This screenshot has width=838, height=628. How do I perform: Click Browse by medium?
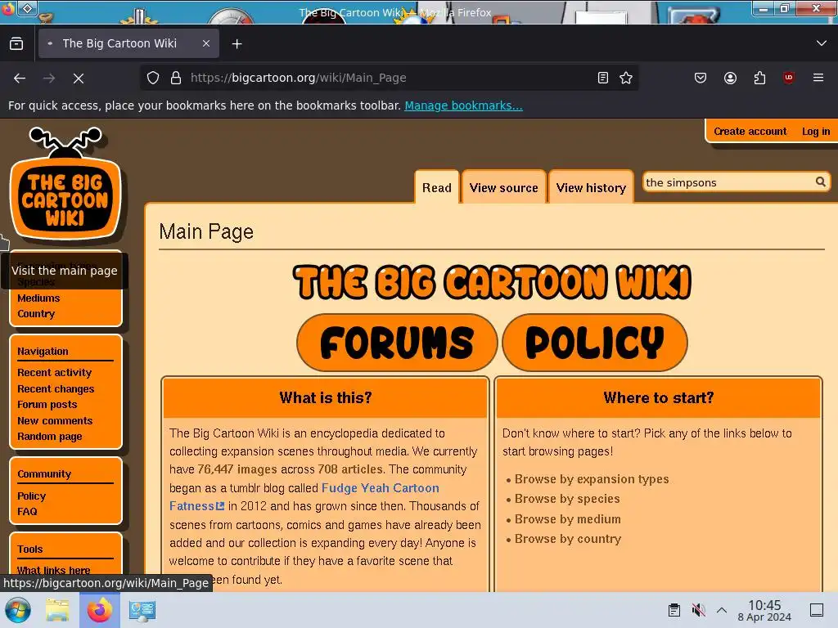coord(568,519)
